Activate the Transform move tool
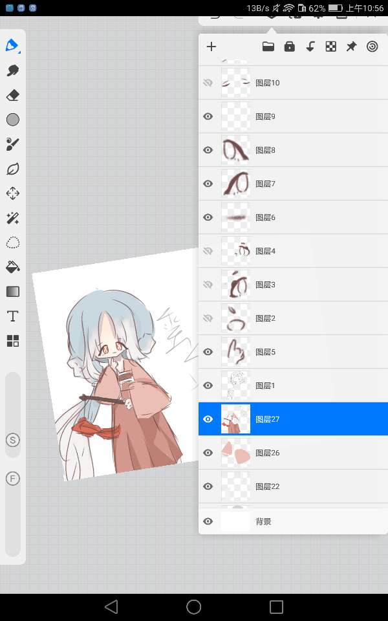388x621 pixels. coord(12,193)
